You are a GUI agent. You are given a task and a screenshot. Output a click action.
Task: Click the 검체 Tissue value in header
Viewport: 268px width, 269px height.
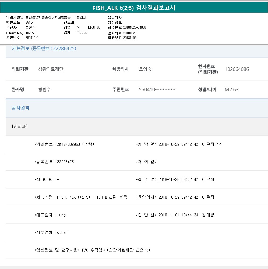tap(82, 32)
